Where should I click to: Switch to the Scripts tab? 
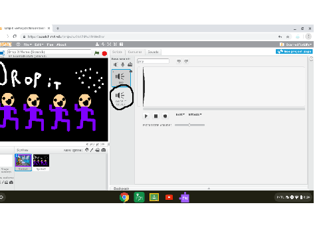tap(117, 52)
